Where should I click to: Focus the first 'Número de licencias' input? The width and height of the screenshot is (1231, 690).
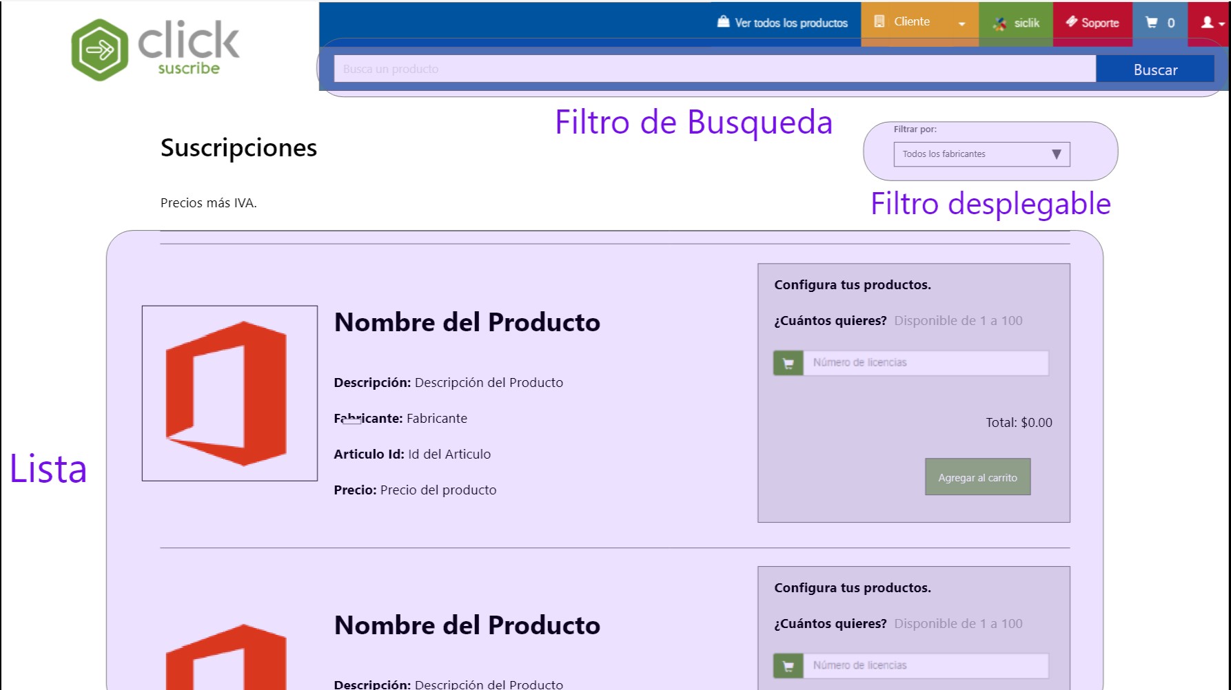click(926, 363)
